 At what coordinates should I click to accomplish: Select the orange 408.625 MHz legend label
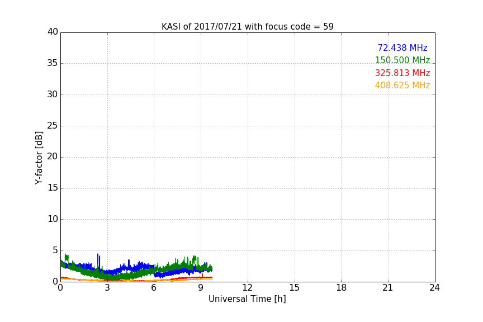point(402,86)
